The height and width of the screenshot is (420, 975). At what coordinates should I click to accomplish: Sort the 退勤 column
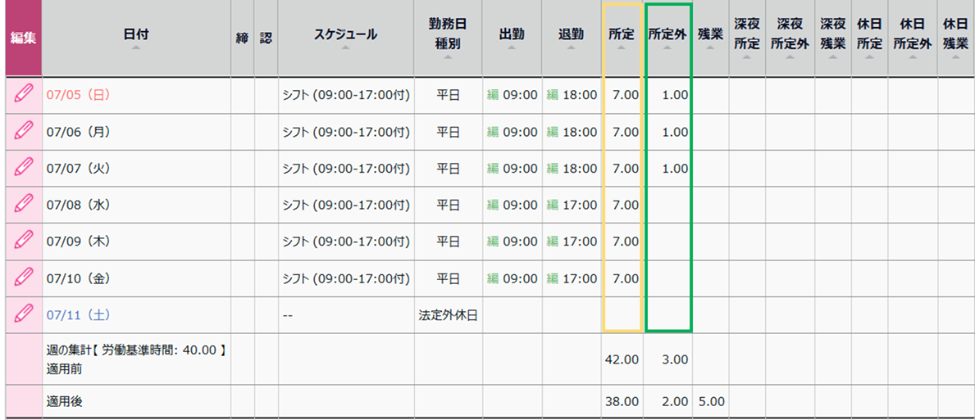tap(571, 47)
